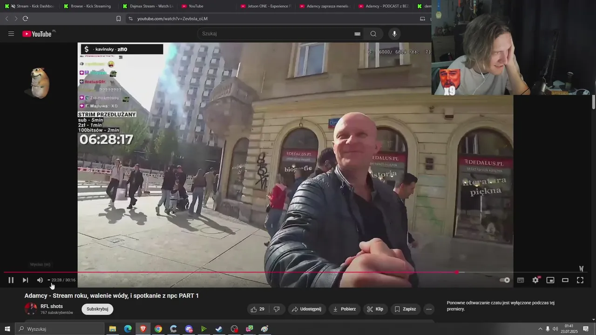
Task: Dislike the video
Action: [x=277, y=309]
